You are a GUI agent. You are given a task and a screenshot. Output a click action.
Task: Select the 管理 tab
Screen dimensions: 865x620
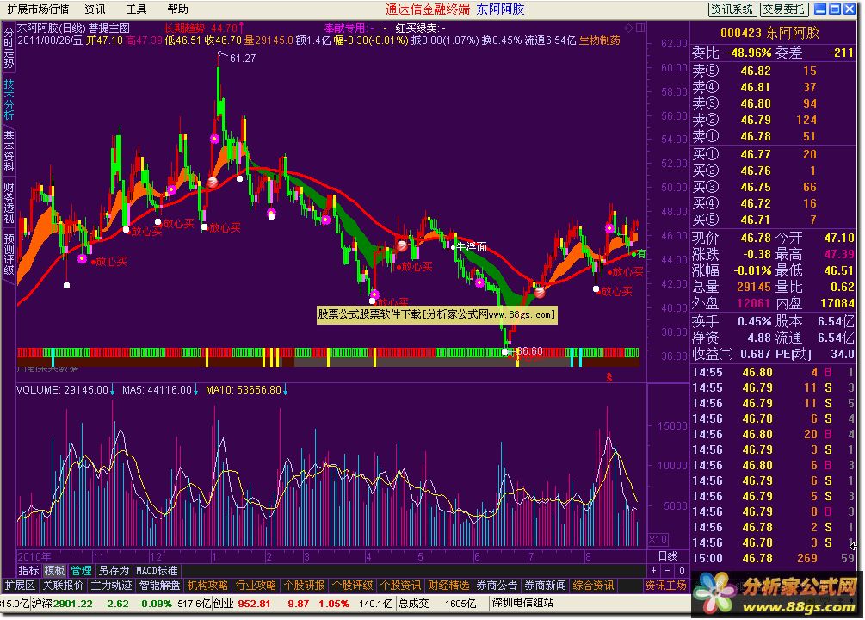coord(81,571)
